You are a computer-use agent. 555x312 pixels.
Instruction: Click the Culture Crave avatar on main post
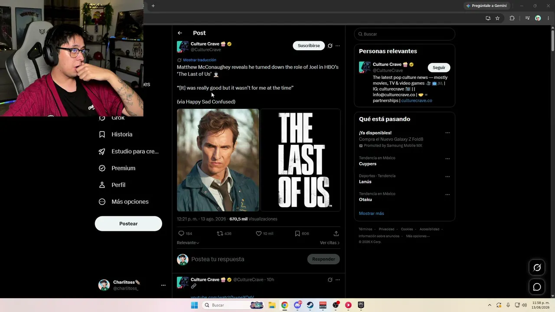(183, 47)
